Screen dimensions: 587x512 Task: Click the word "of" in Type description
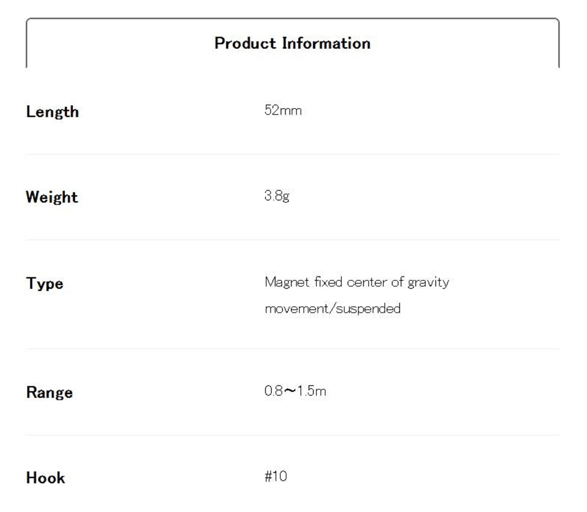pos(398,282)
